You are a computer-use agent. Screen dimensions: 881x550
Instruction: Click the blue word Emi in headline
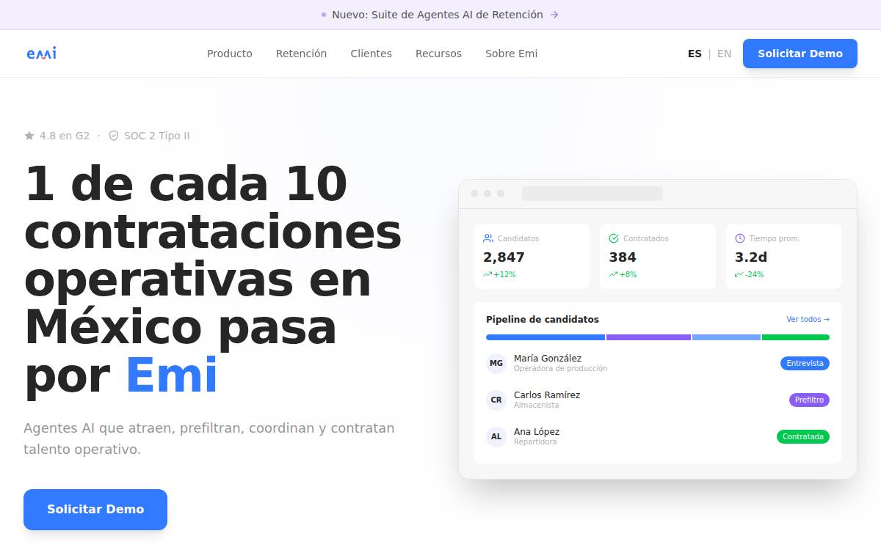172,375
